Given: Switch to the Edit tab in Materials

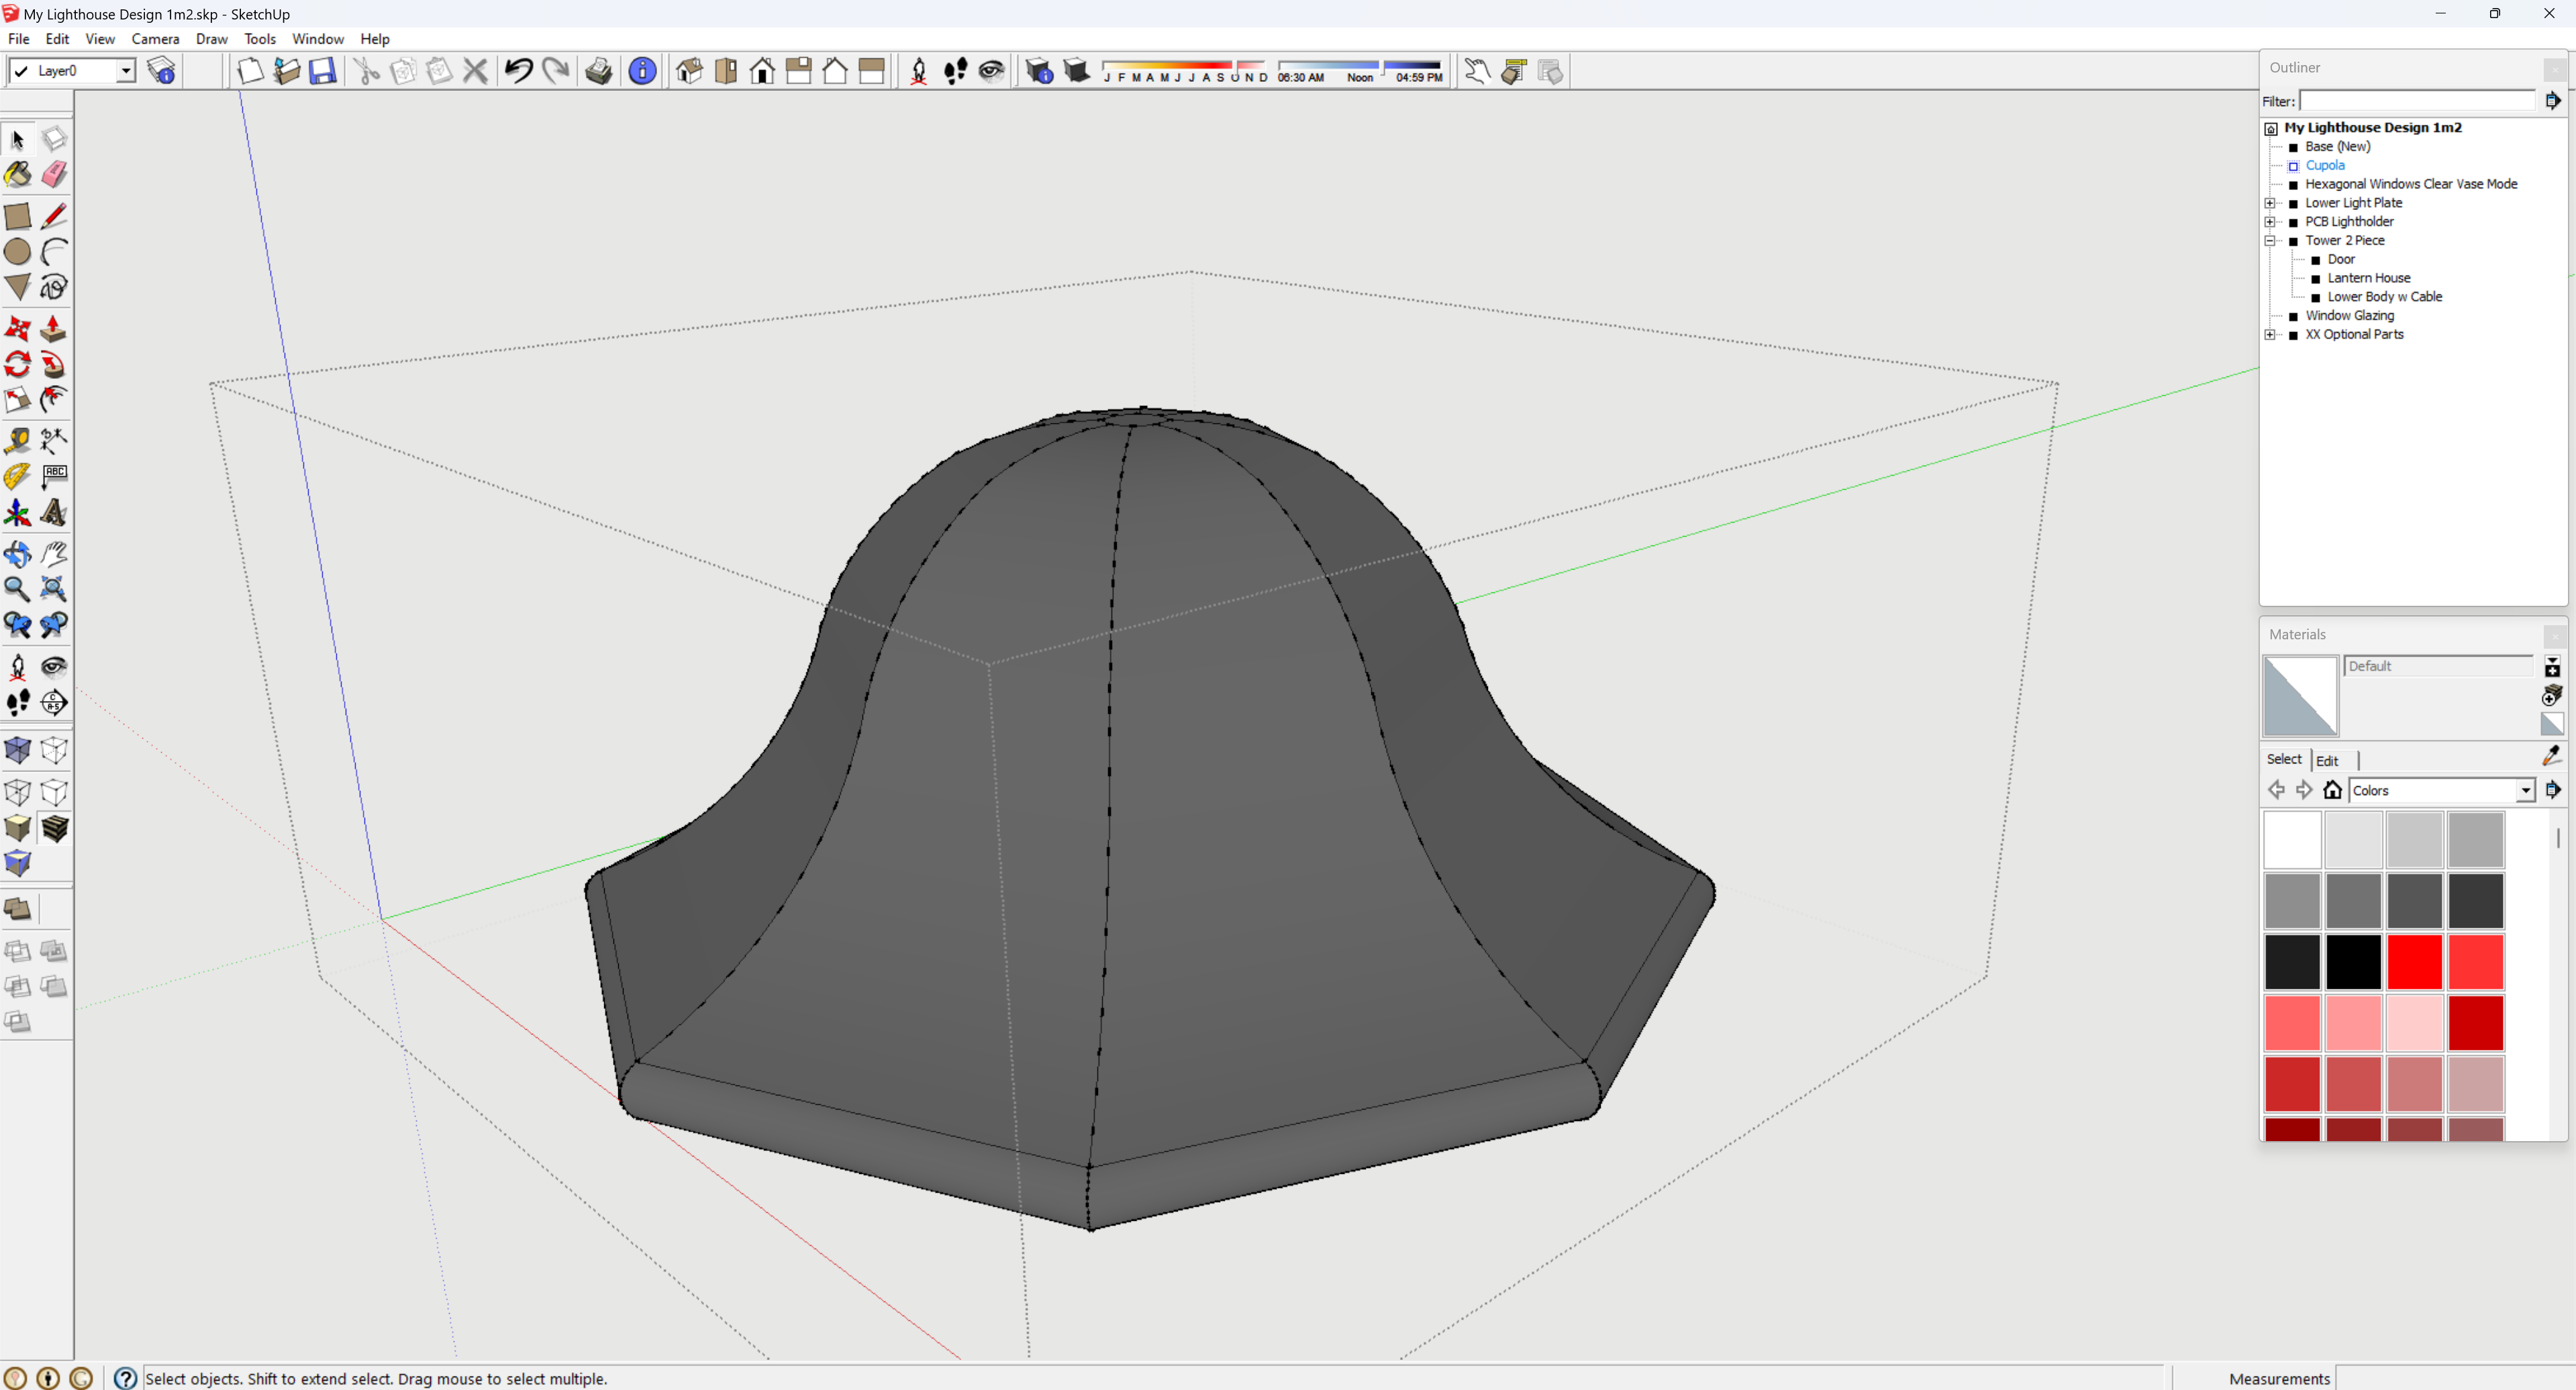Looking at the screenshot, I should point(2327,761).
